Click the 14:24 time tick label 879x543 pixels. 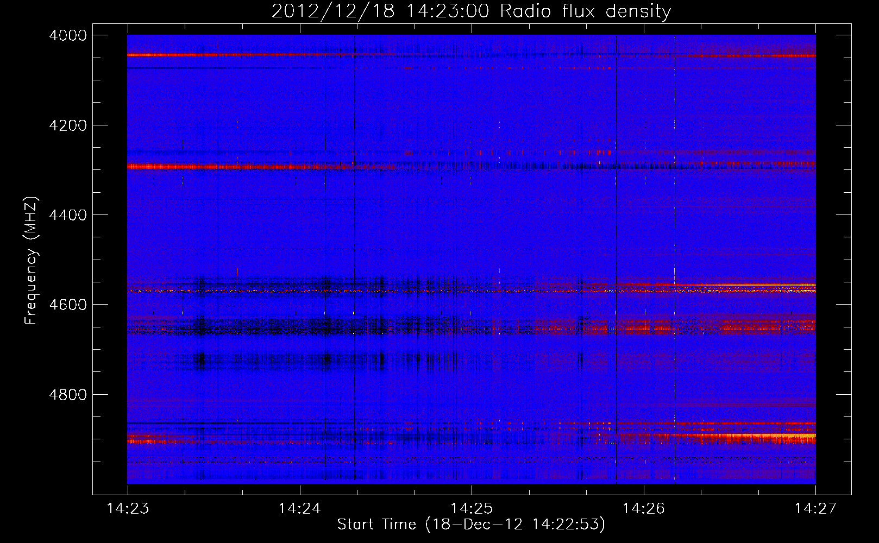(299, 508)
